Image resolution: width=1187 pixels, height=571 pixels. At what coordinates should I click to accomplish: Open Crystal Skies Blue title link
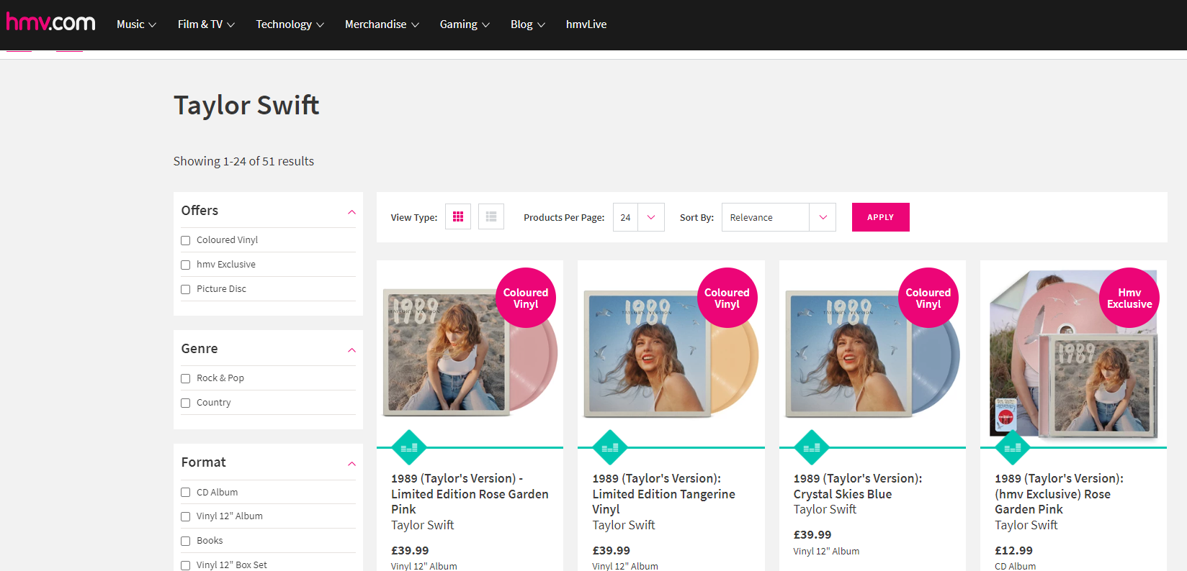858,486
